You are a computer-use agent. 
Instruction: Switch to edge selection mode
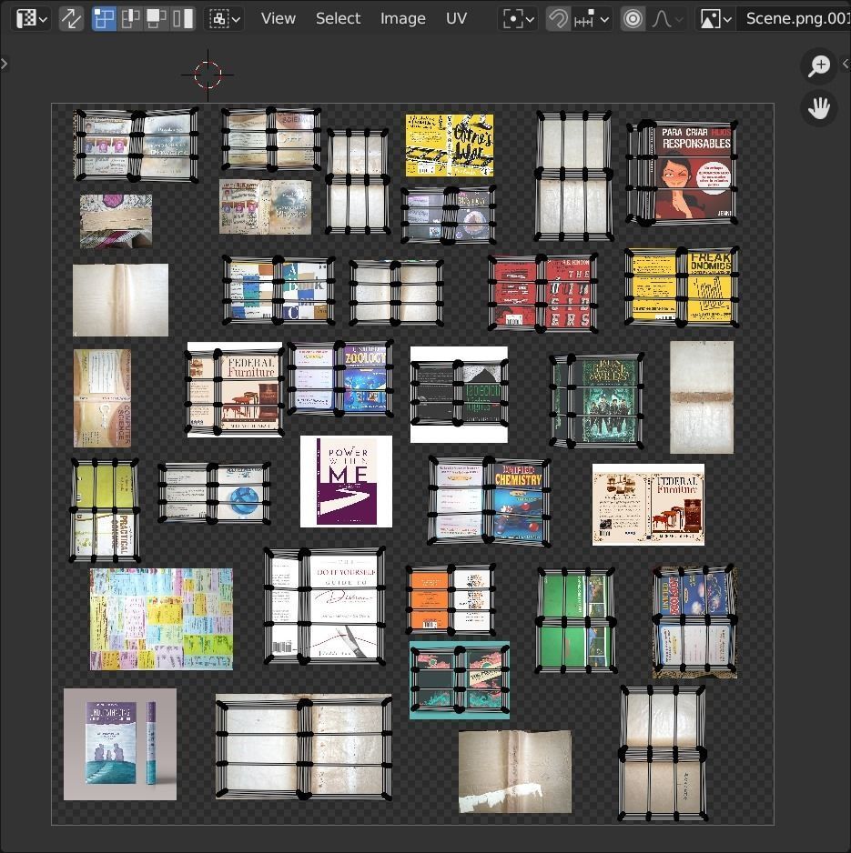pyautogui.click(x=130, y=18)
